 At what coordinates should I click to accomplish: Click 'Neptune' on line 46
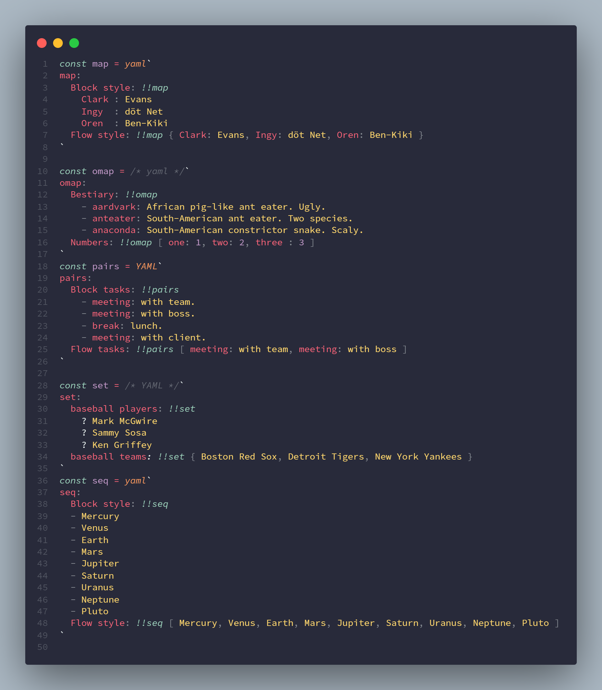click(x=100, y=600)
